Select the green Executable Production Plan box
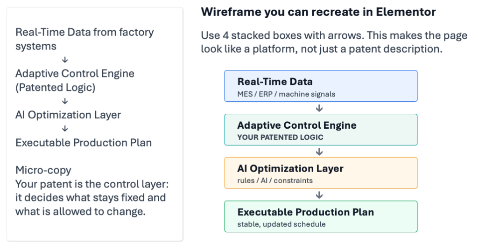Screen dimensions: 478x249 (x=321, y=216)
